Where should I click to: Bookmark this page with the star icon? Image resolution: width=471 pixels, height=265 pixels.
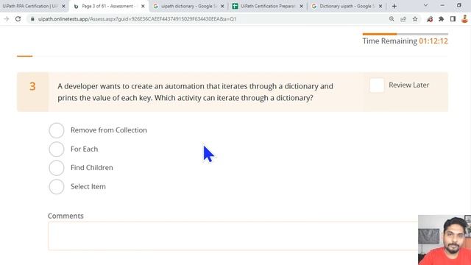click(415, 19)
